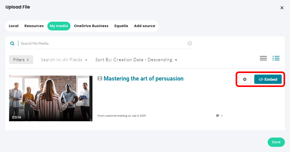Open the OneDrive Business tab
Image resolution: width=290 pixels, height=152 pixels.
tap(91, 26)
